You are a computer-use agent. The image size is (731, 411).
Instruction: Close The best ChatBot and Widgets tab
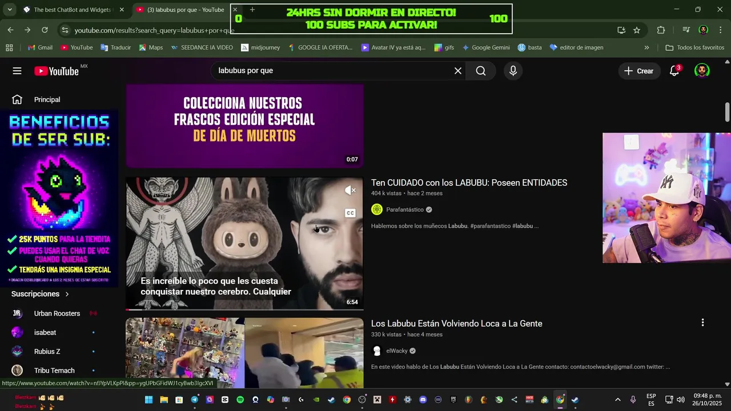point(122,10)
